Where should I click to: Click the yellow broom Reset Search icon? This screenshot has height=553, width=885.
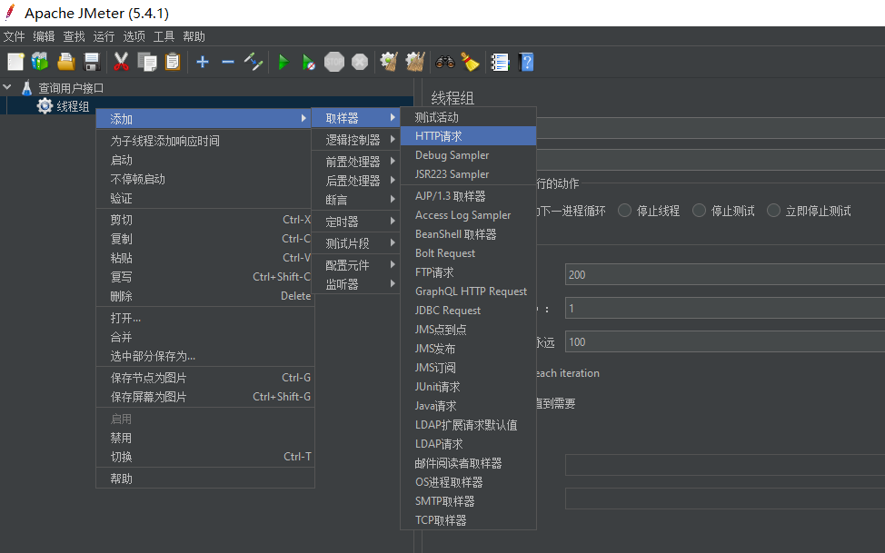470,62
